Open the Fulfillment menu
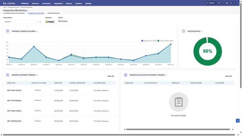 pos(25,3)
